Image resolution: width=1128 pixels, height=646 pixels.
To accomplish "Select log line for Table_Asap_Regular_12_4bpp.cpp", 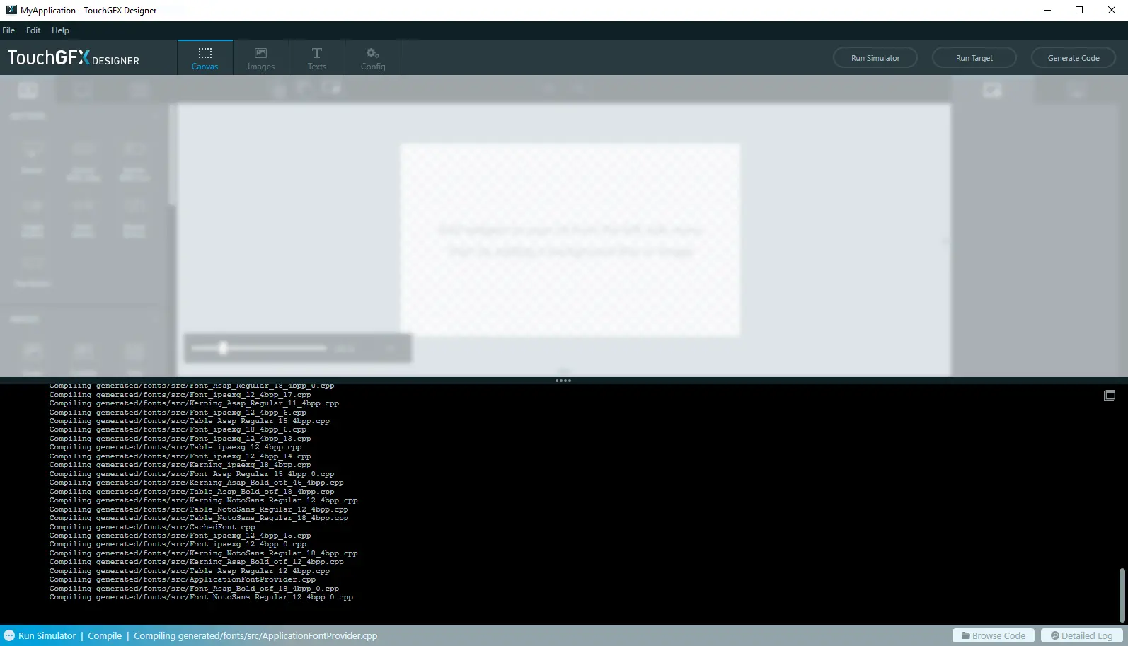I will coord(189,571).
